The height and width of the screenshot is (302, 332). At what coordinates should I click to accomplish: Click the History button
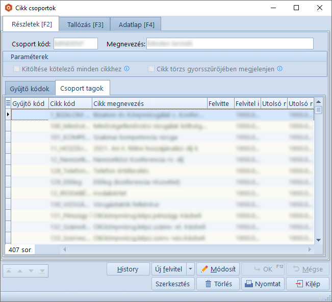127,269
